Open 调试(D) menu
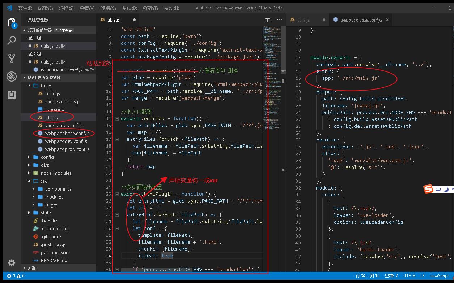The image size is (454, 283). [130, 8]
